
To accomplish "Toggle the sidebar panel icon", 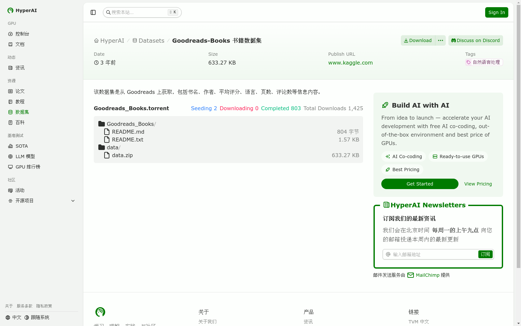I will [x=93, y=12].
